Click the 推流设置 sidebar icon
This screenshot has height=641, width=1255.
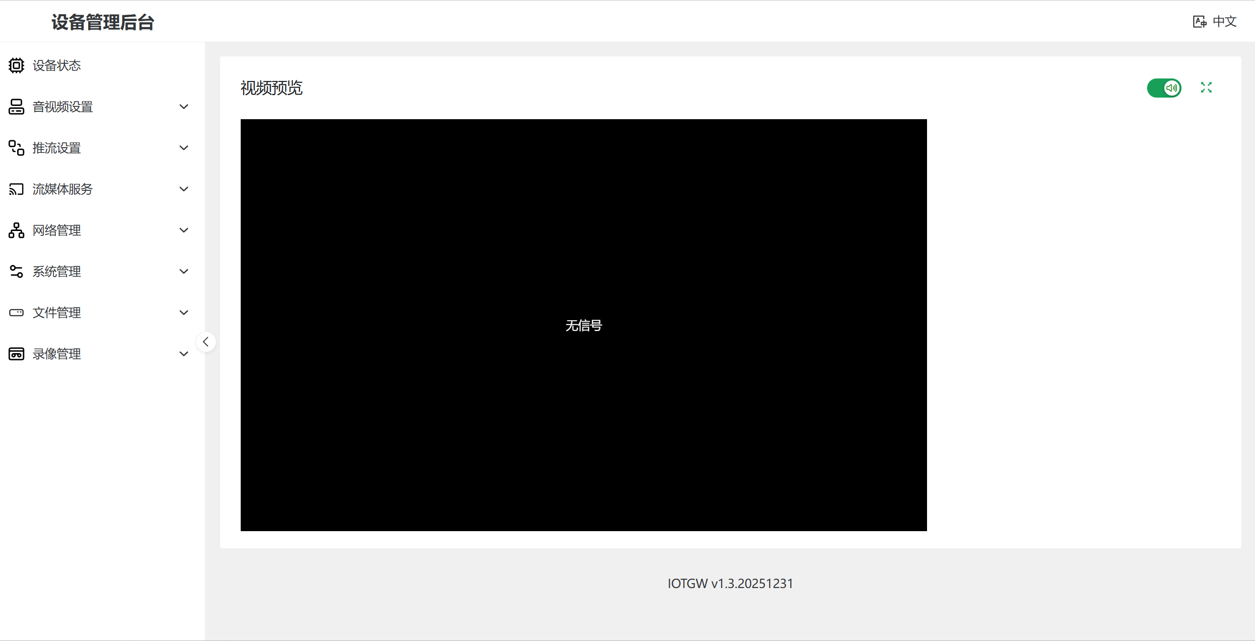(16, 148)
